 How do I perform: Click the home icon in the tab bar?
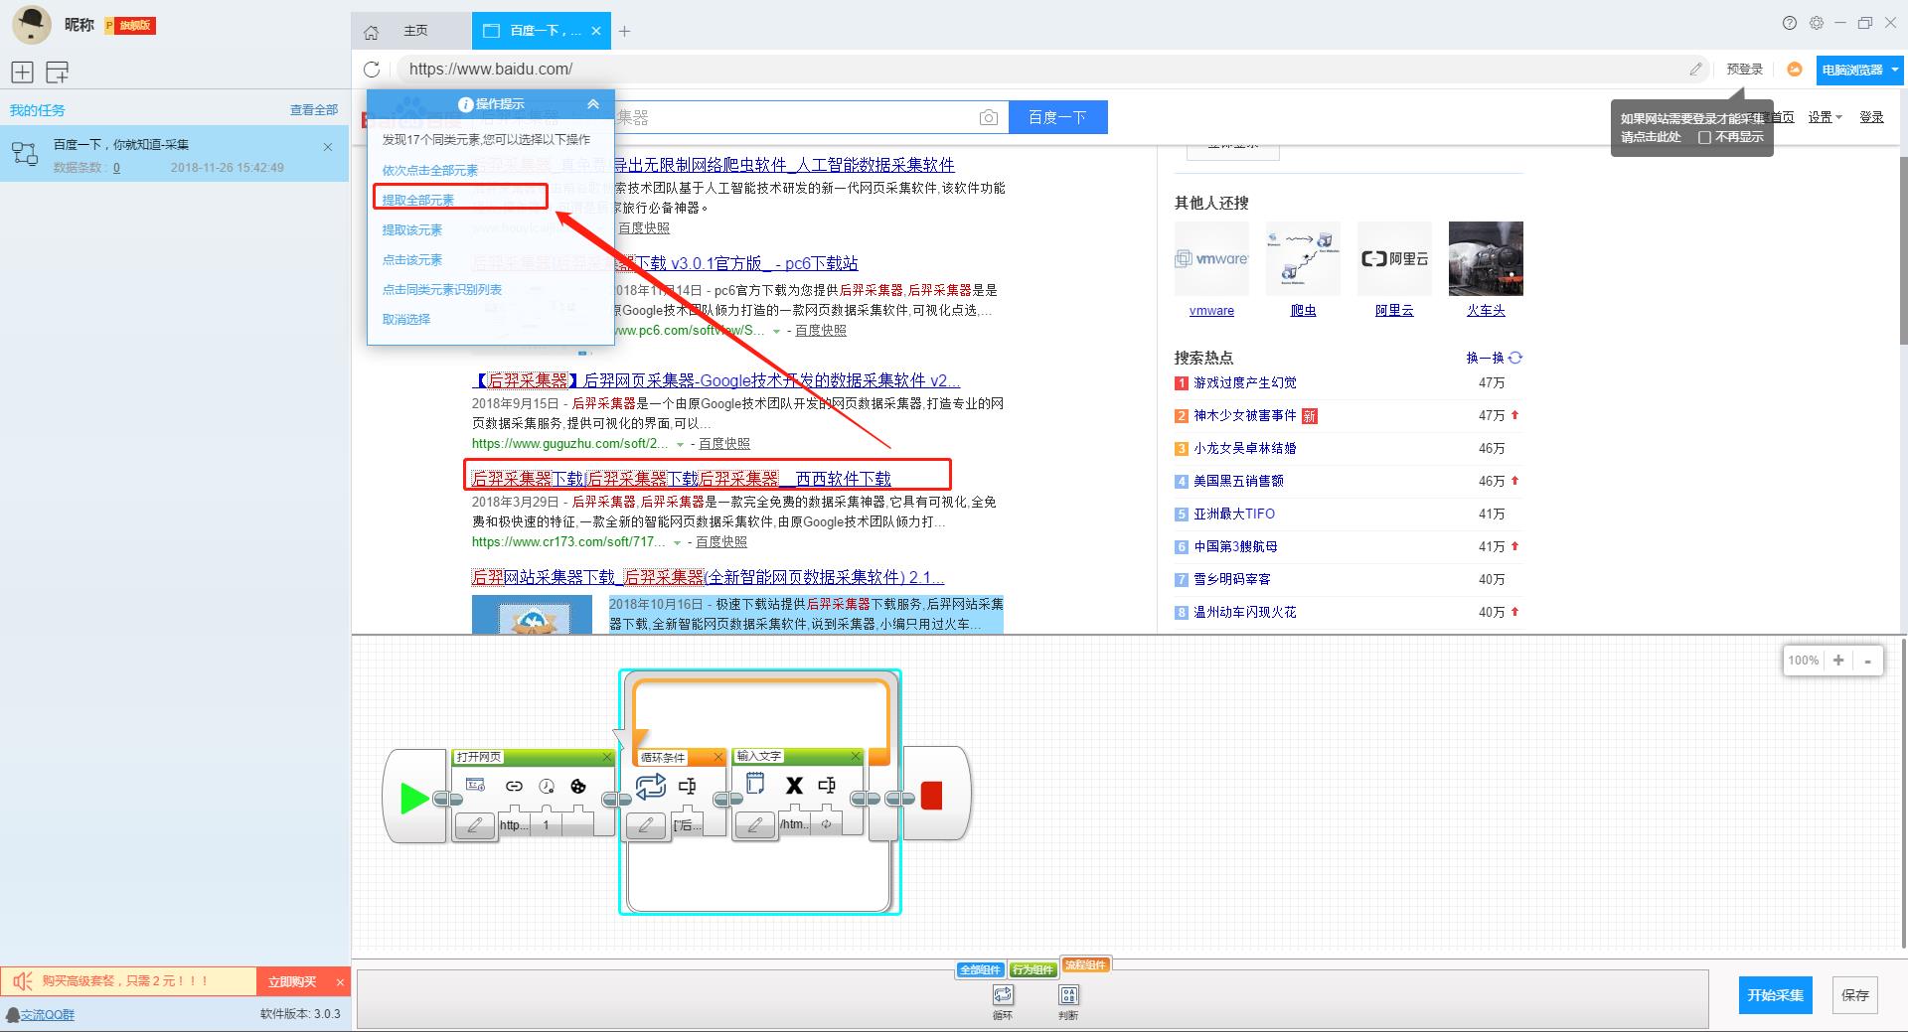(371, 32)
